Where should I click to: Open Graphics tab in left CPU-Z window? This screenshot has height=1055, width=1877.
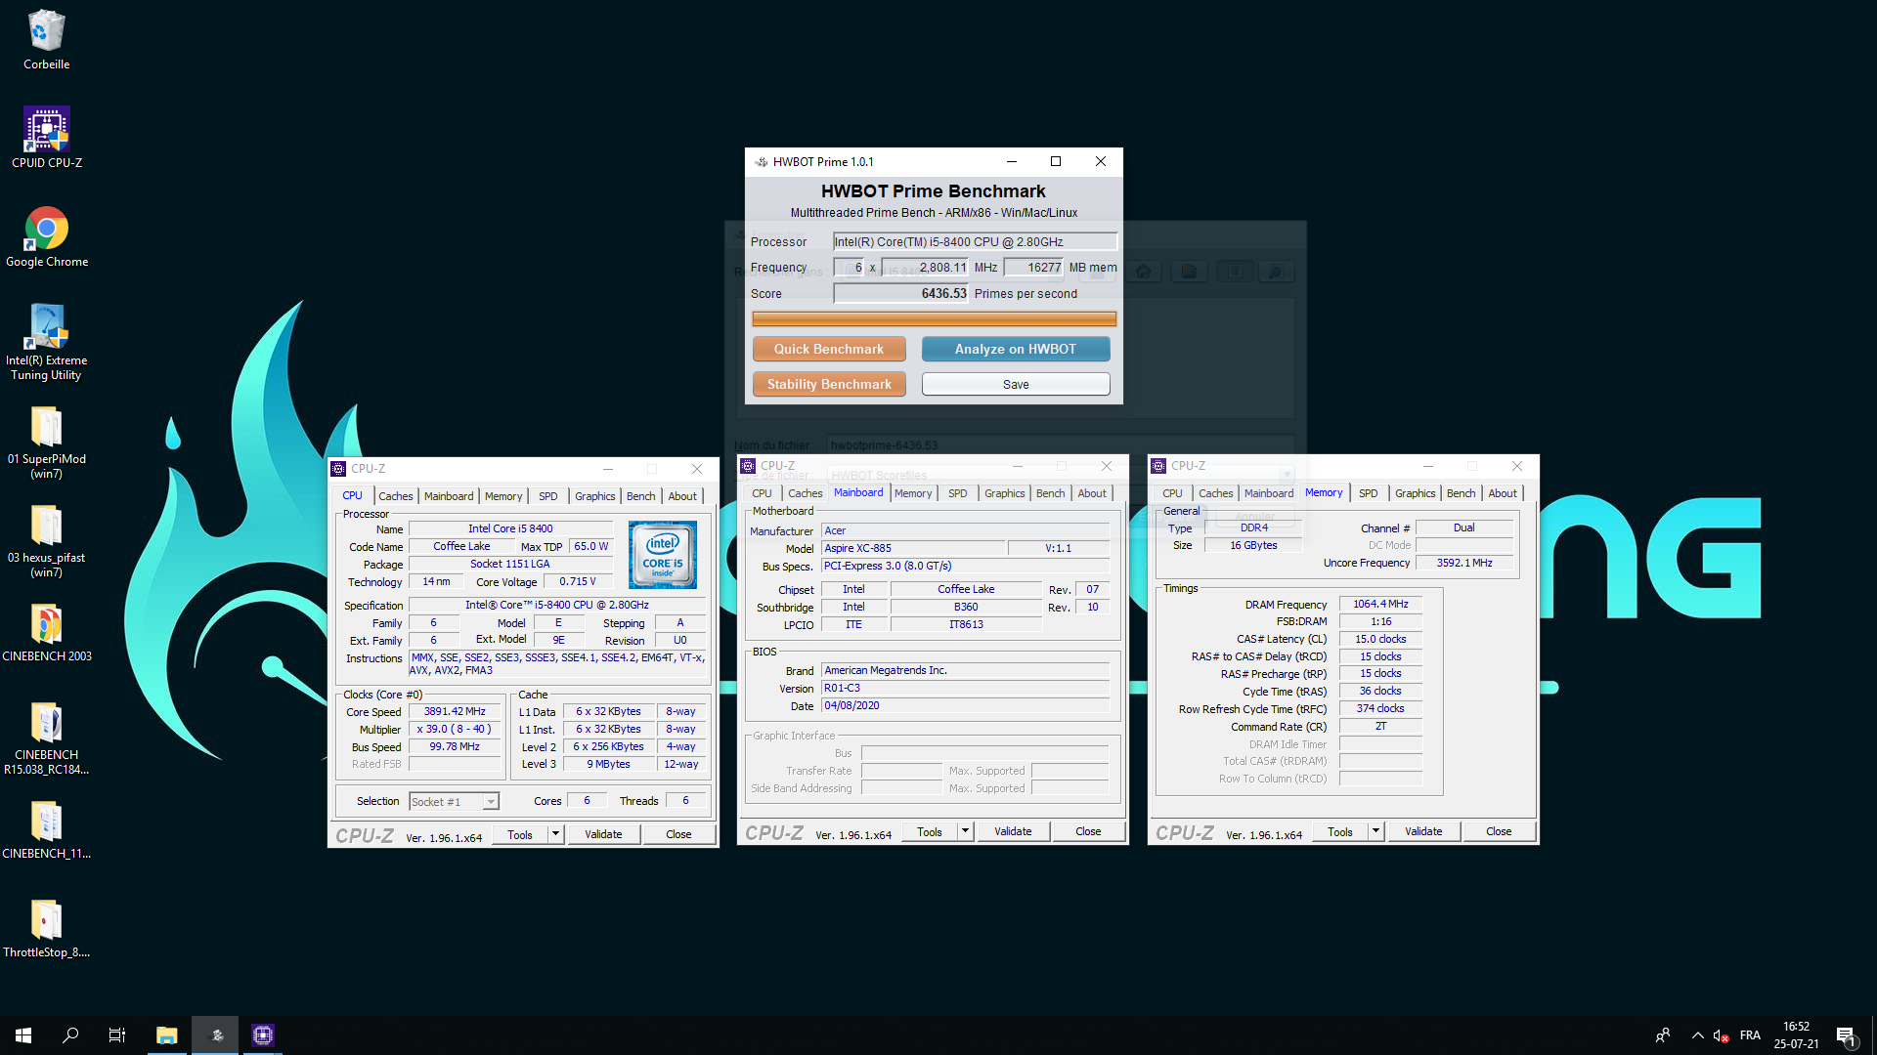tap(595, 496)
